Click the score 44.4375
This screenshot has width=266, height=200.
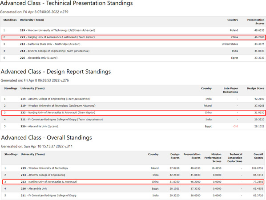click(x=259, y=44)
